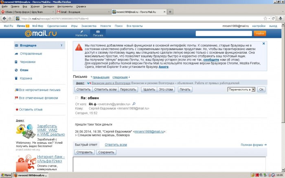Open Мой Мир in top navigation
The image size is (285, 178).
[x=37, y=26]
